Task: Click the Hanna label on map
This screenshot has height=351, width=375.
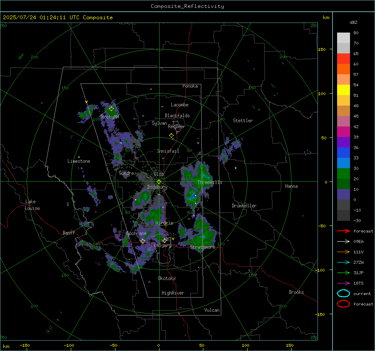Action: point(291,186)
